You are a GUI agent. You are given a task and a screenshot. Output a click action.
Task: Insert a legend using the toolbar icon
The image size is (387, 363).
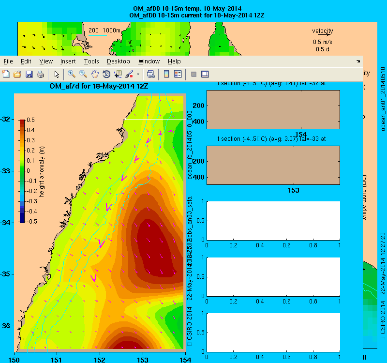click(x=178, y=74)
